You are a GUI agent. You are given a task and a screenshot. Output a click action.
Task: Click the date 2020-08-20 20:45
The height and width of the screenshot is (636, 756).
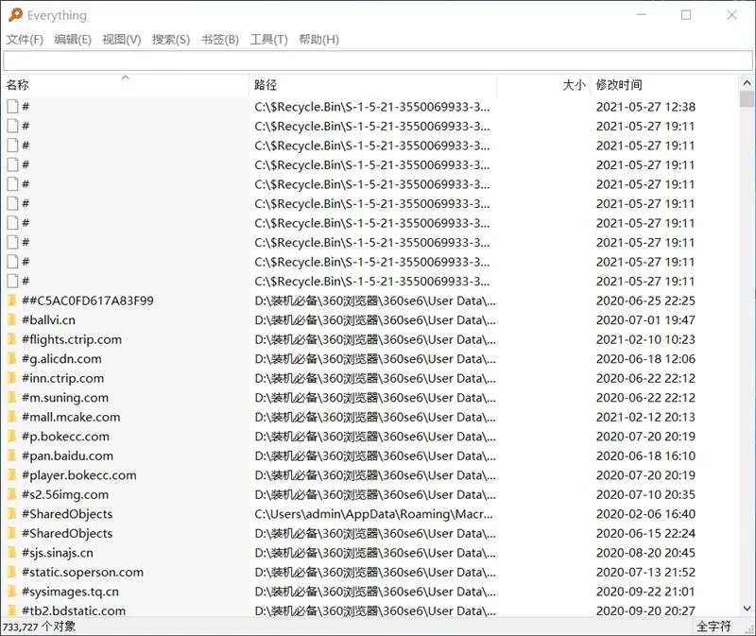pos(645,553)
